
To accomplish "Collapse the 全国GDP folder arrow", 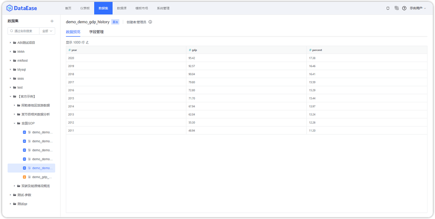I will click(x=14, y=123).
